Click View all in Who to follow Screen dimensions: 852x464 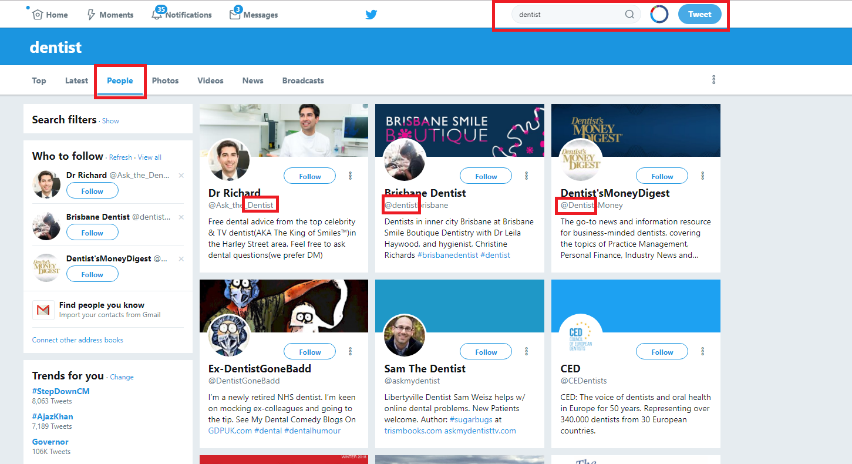[x=150, y=157]
